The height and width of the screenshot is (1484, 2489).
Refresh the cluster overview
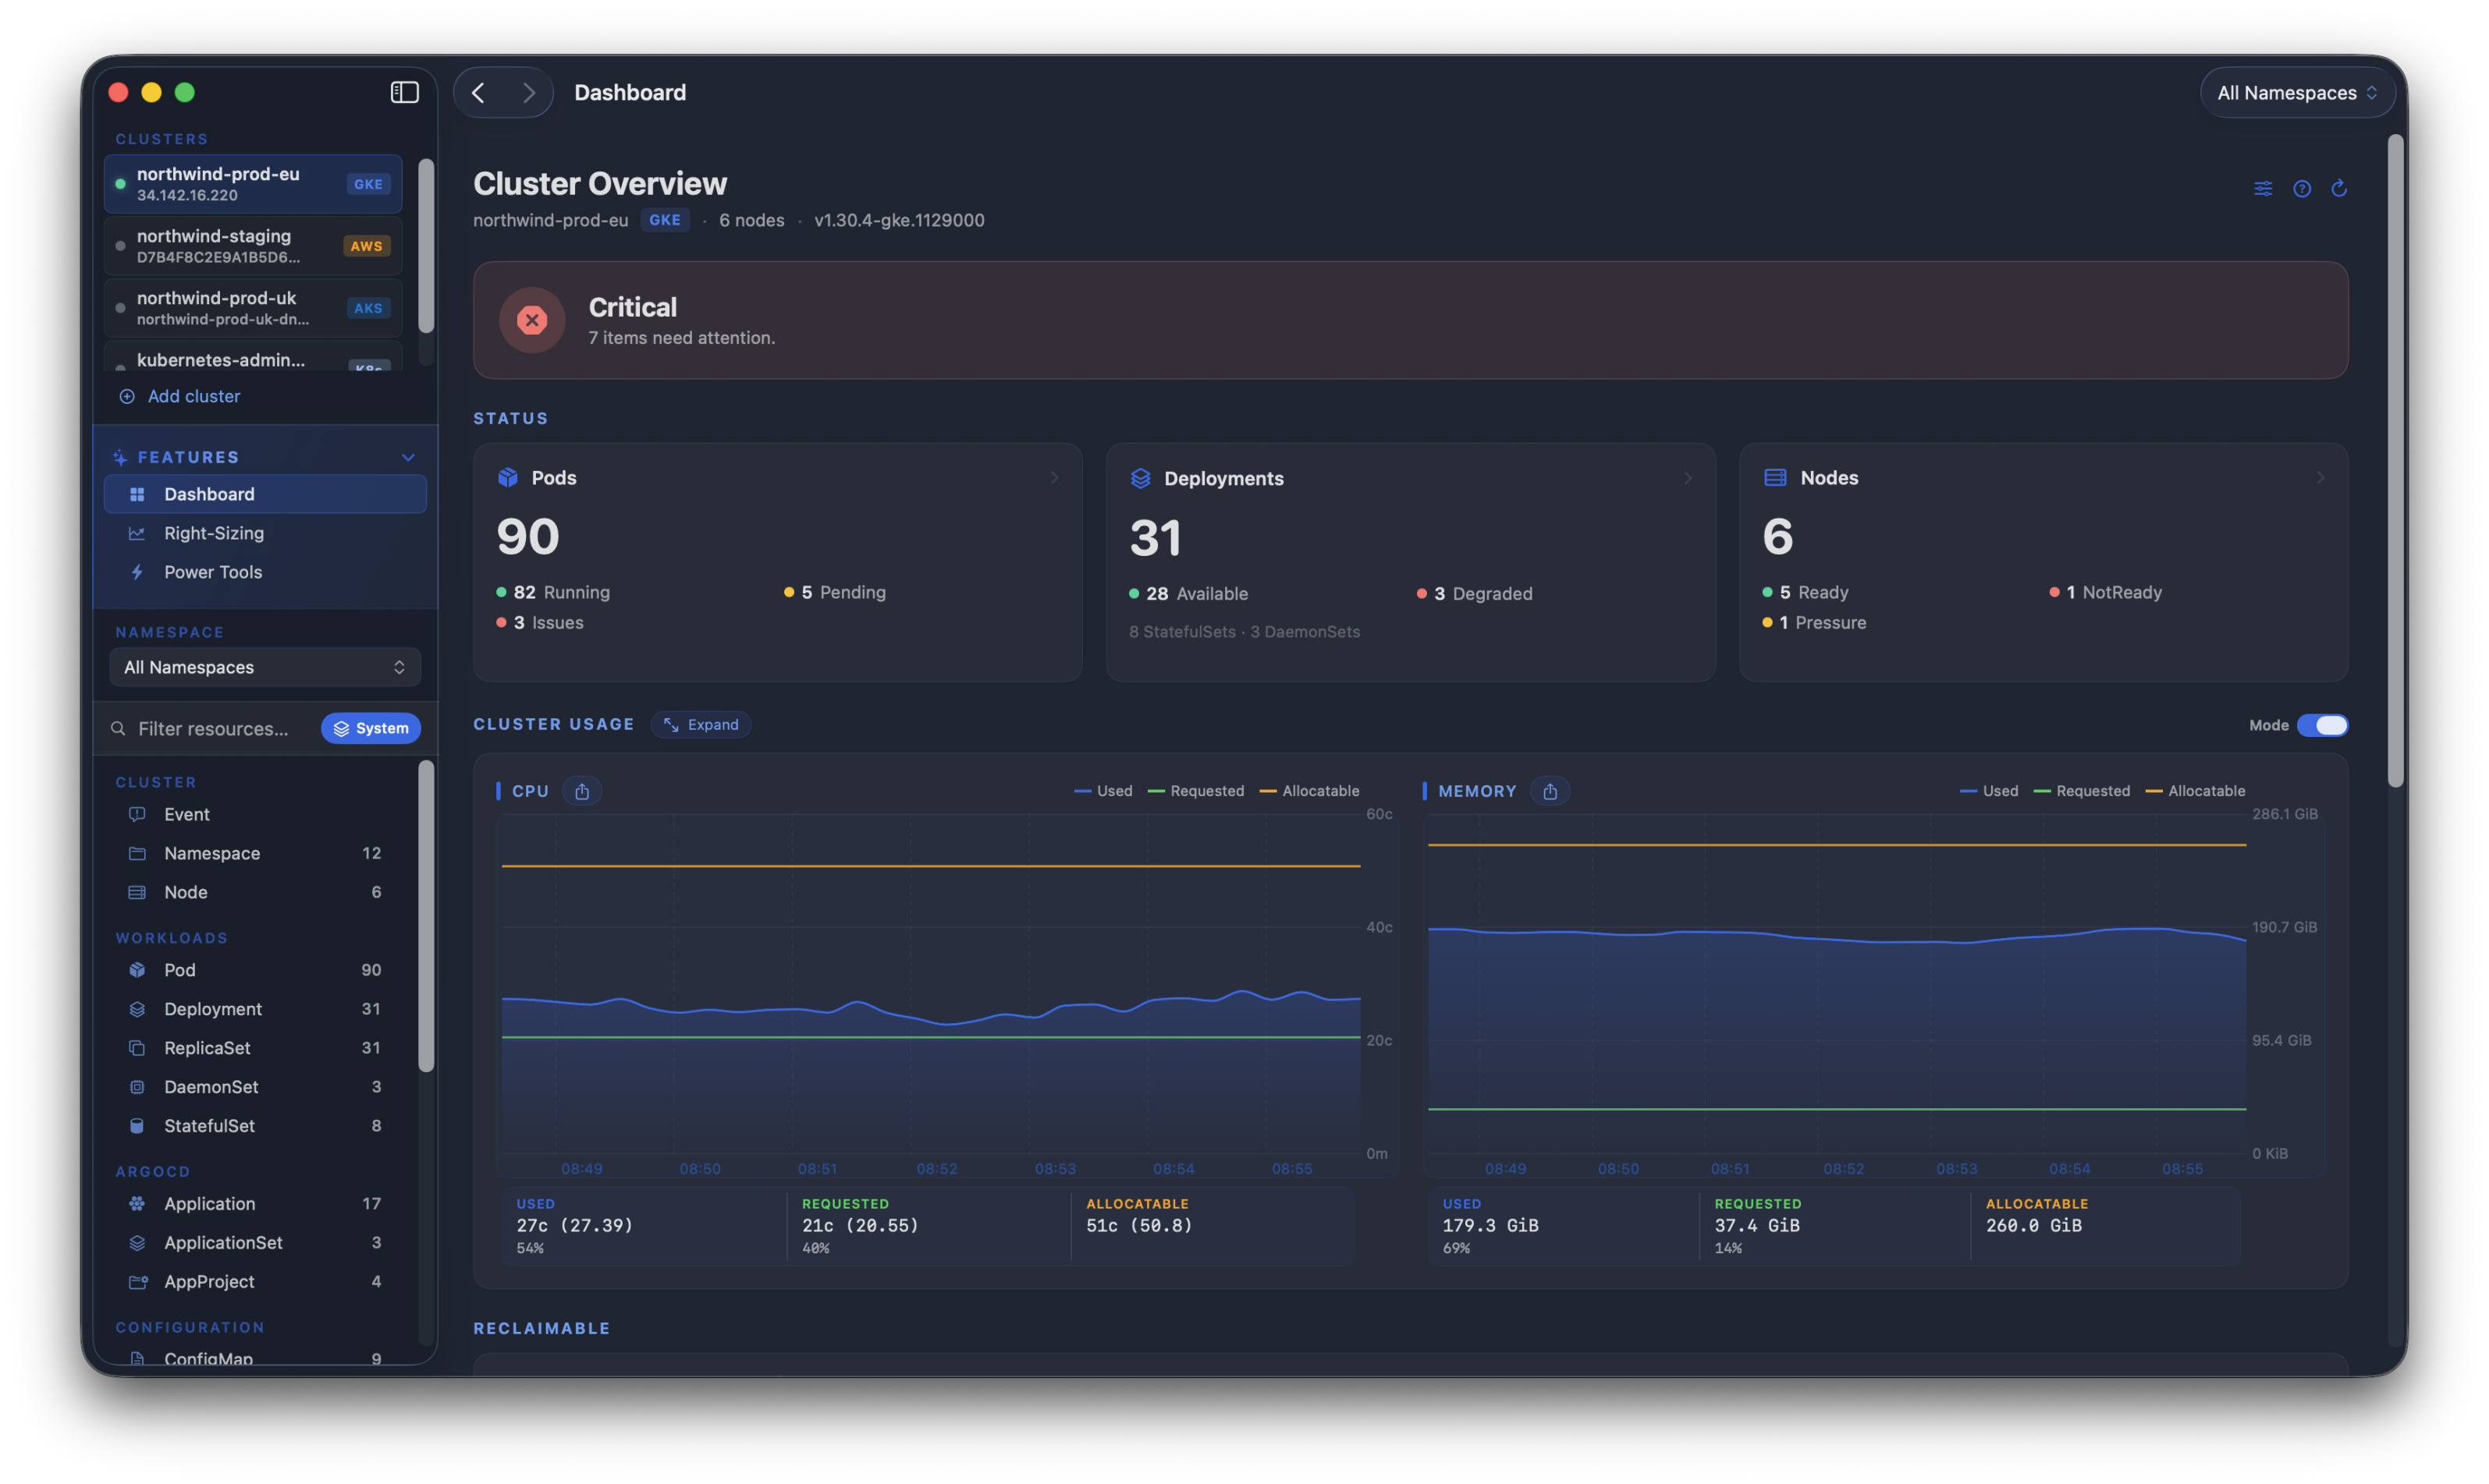pos(2339,188)
